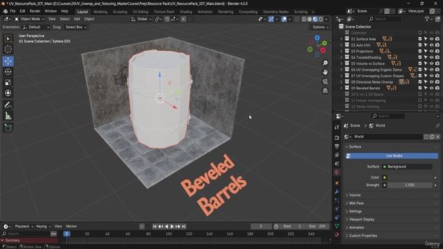The height and width of the screenshot is (249, 443).
Task: Switch to the Shading workspace tab
Action: click(x=186, y=12)
